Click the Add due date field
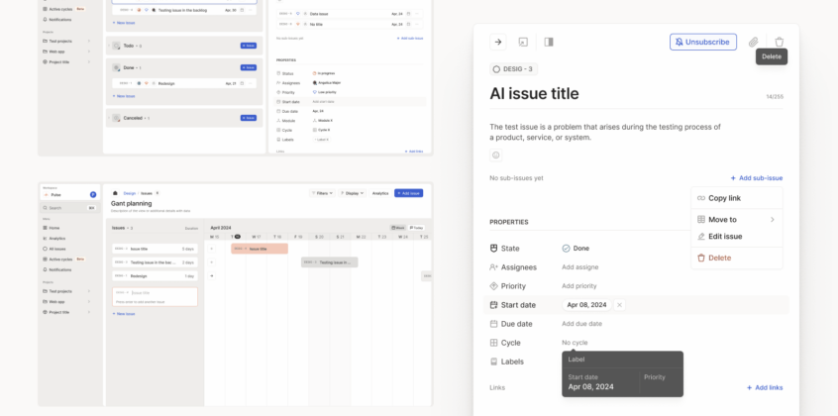The width and height of the screenshot is (838, 416). (581, 324)
